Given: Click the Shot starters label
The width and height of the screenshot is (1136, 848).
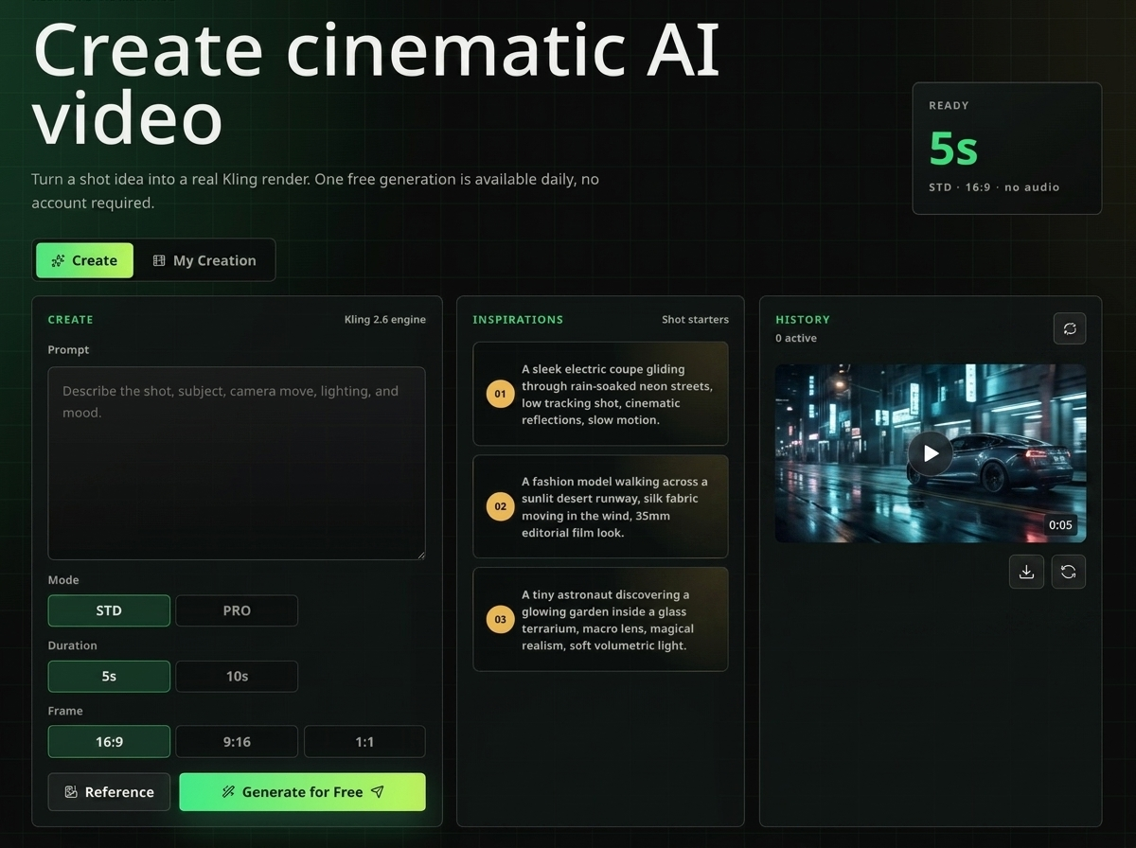Looking at the screenshot, I should pos(695,320).
